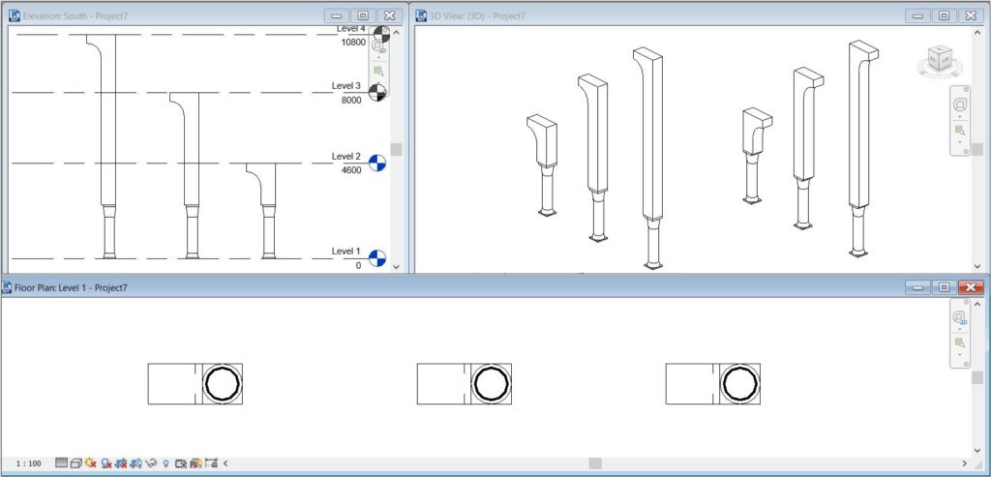Click the Crop View icon

click(x=121, y=463)
